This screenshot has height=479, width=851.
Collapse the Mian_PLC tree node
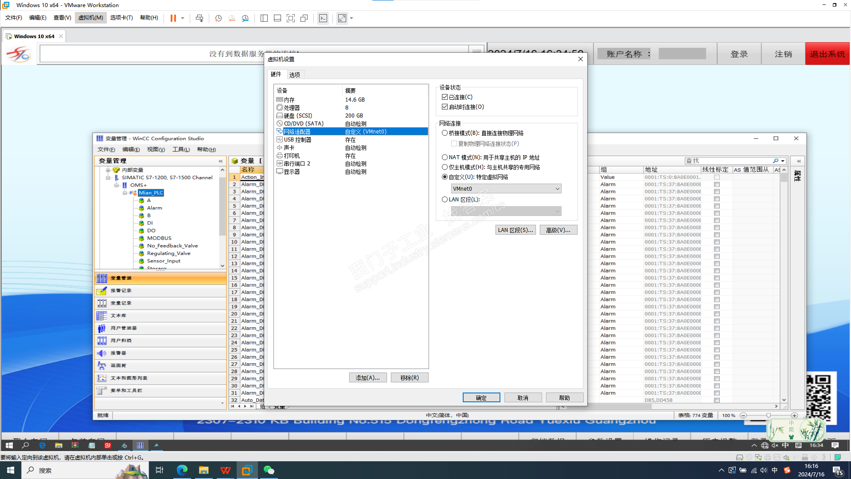pos(125,193)
